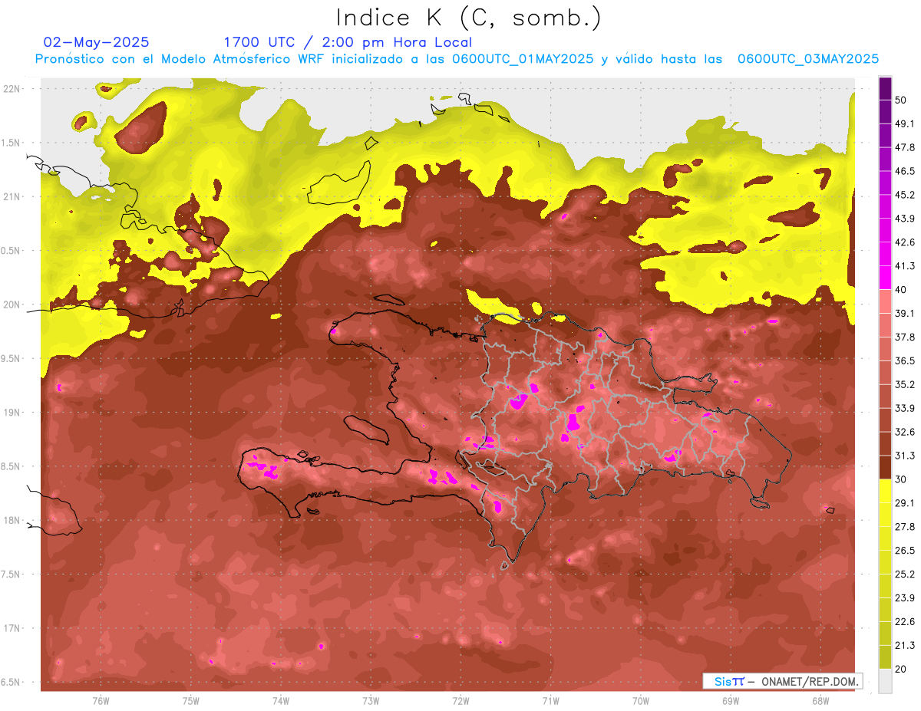Click the "46.5" color scale label
921x711 pixels.
point(905,170)
